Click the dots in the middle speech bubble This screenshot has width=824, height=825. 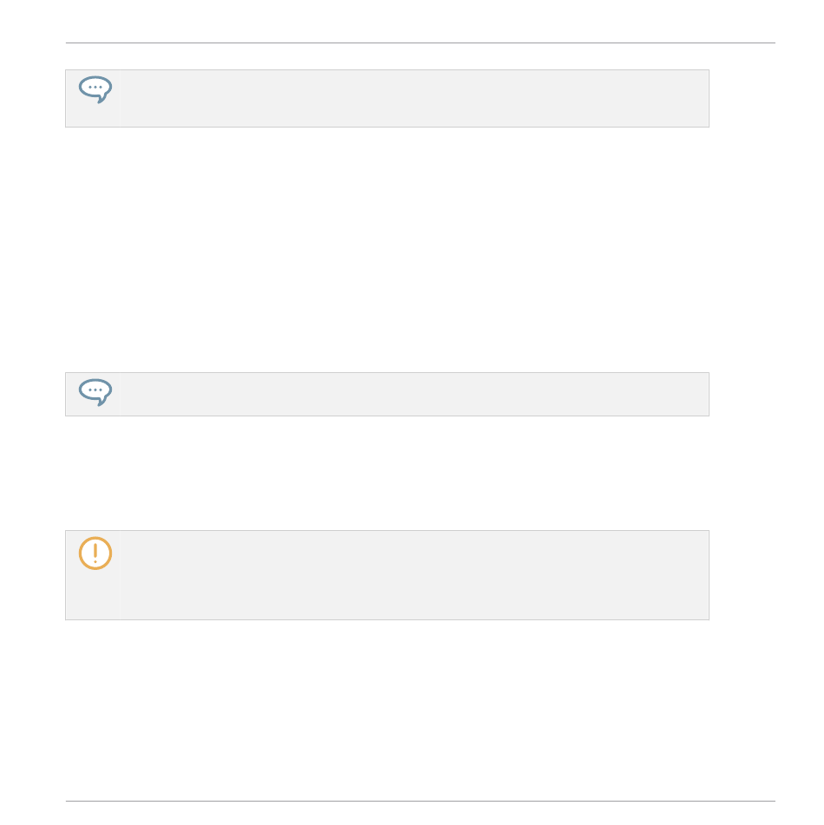95,390
